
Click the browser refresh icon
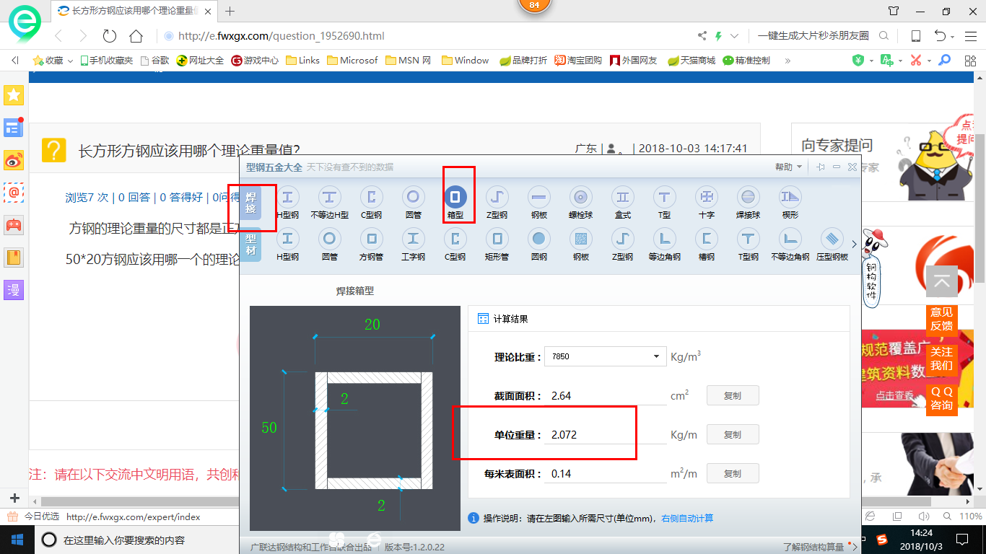[x=110, y=36]
